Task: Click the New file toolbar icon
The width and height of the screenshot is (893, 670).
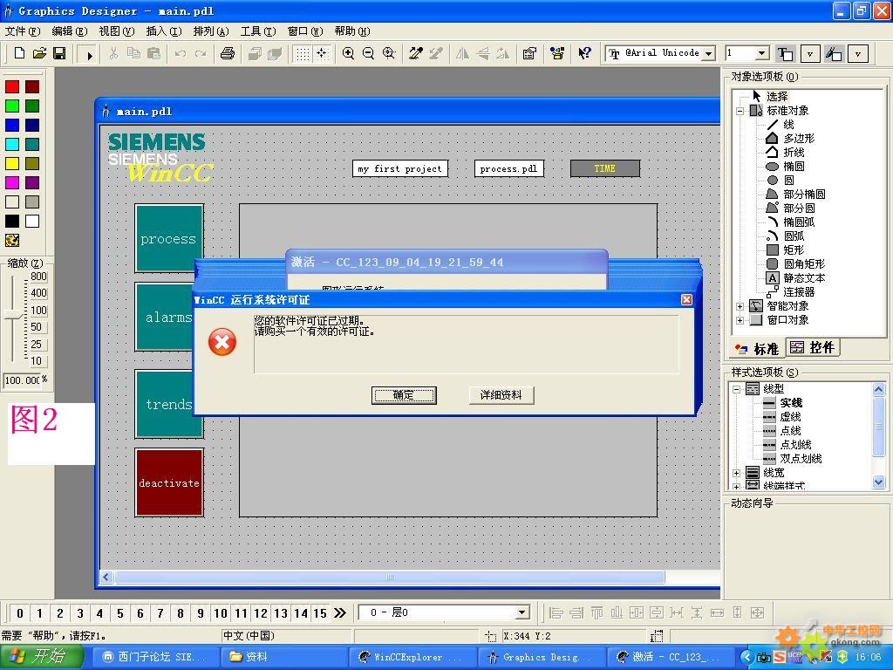Action: [x=19, y=53]
